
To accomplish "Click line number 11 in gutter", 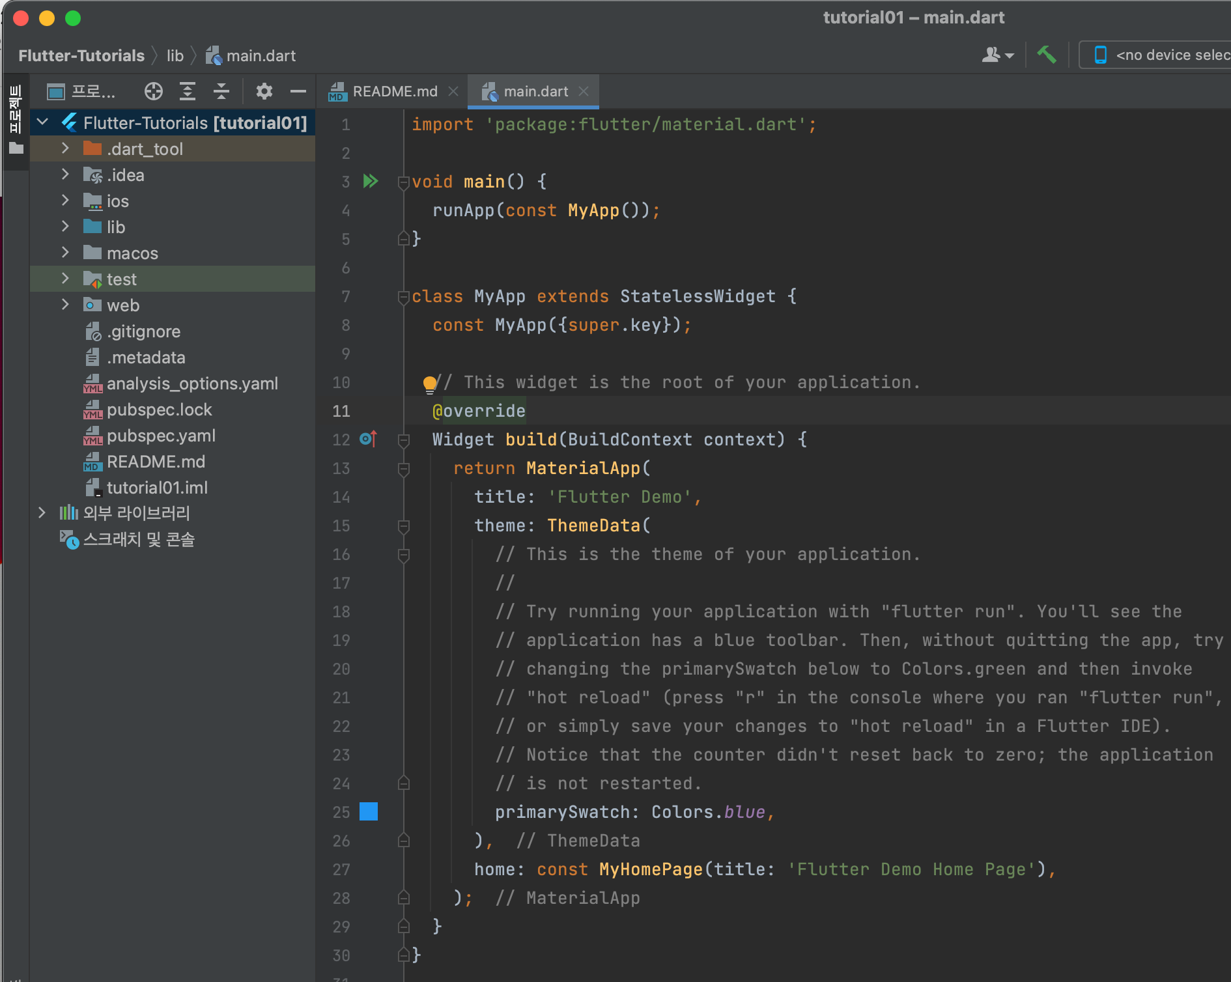I will click(x=341, y=411).
